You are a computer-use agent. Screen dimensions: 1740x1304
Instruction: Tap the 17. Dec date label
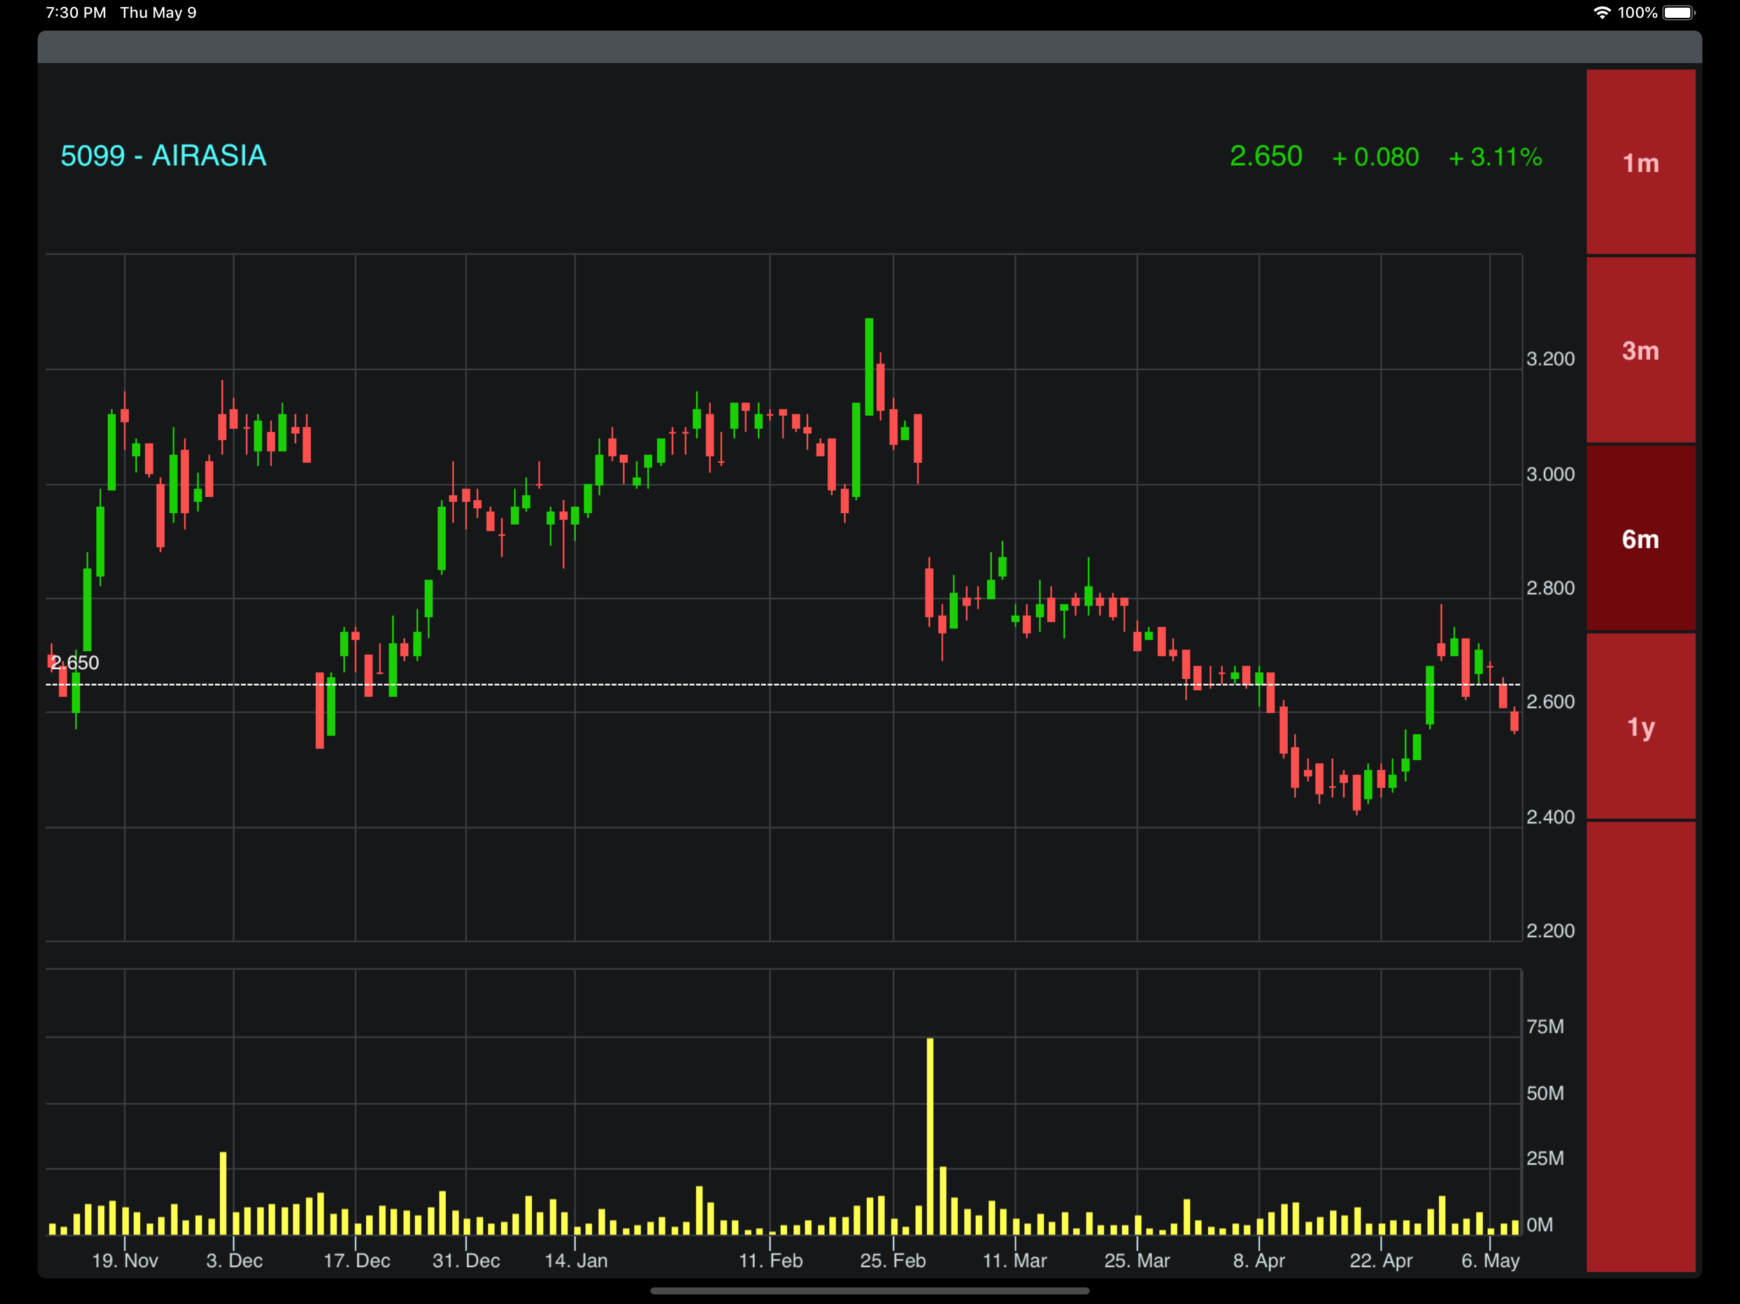[x=356, y=1260]
